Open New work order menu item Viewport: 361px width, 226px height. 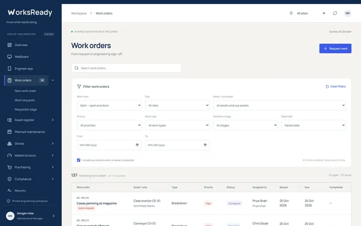click(x=26, y=91)
